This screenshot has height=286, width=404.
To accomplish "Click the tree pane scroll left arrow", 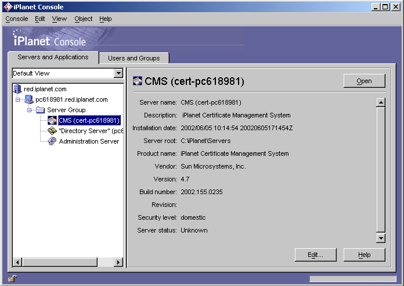I will pos(17,262).
